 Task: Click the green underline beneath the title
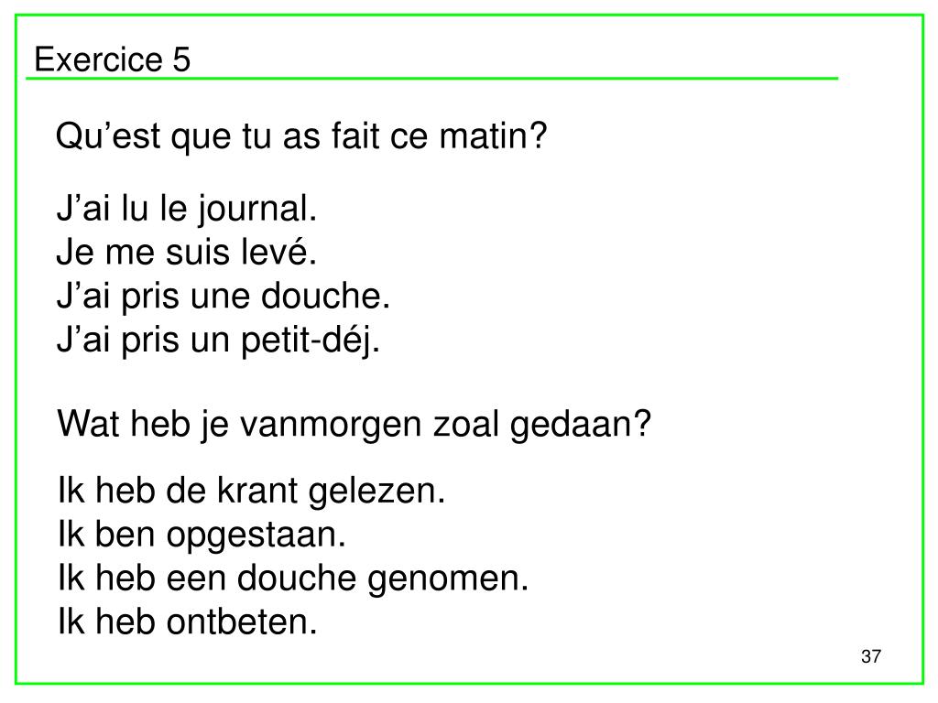coord(432,79)
